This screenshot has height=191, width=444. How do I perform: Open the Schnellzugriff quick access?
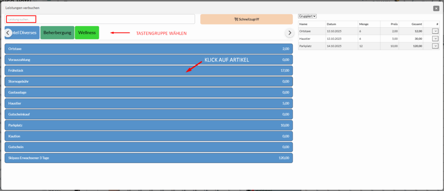(x=246, y=19)
